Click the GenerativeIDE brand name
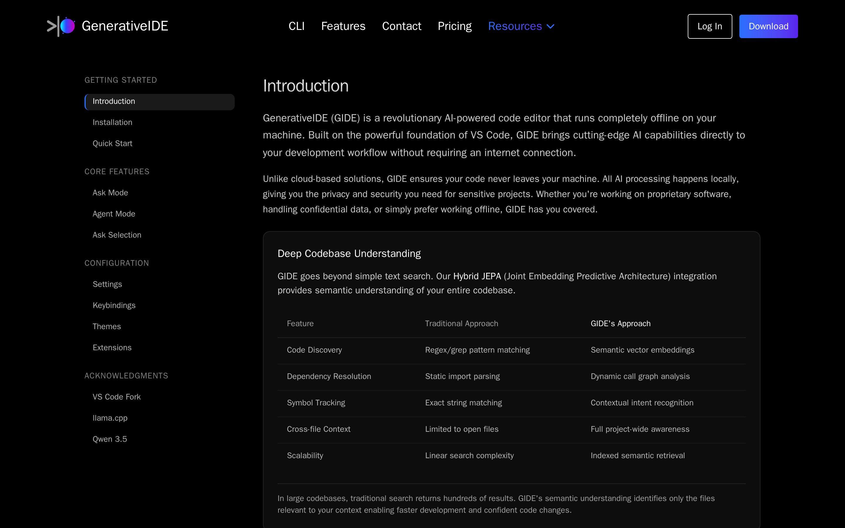 (125, 26)
